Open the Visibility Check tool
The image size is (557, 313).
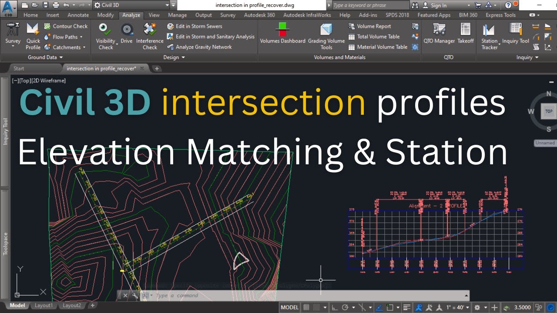[106, 37]
